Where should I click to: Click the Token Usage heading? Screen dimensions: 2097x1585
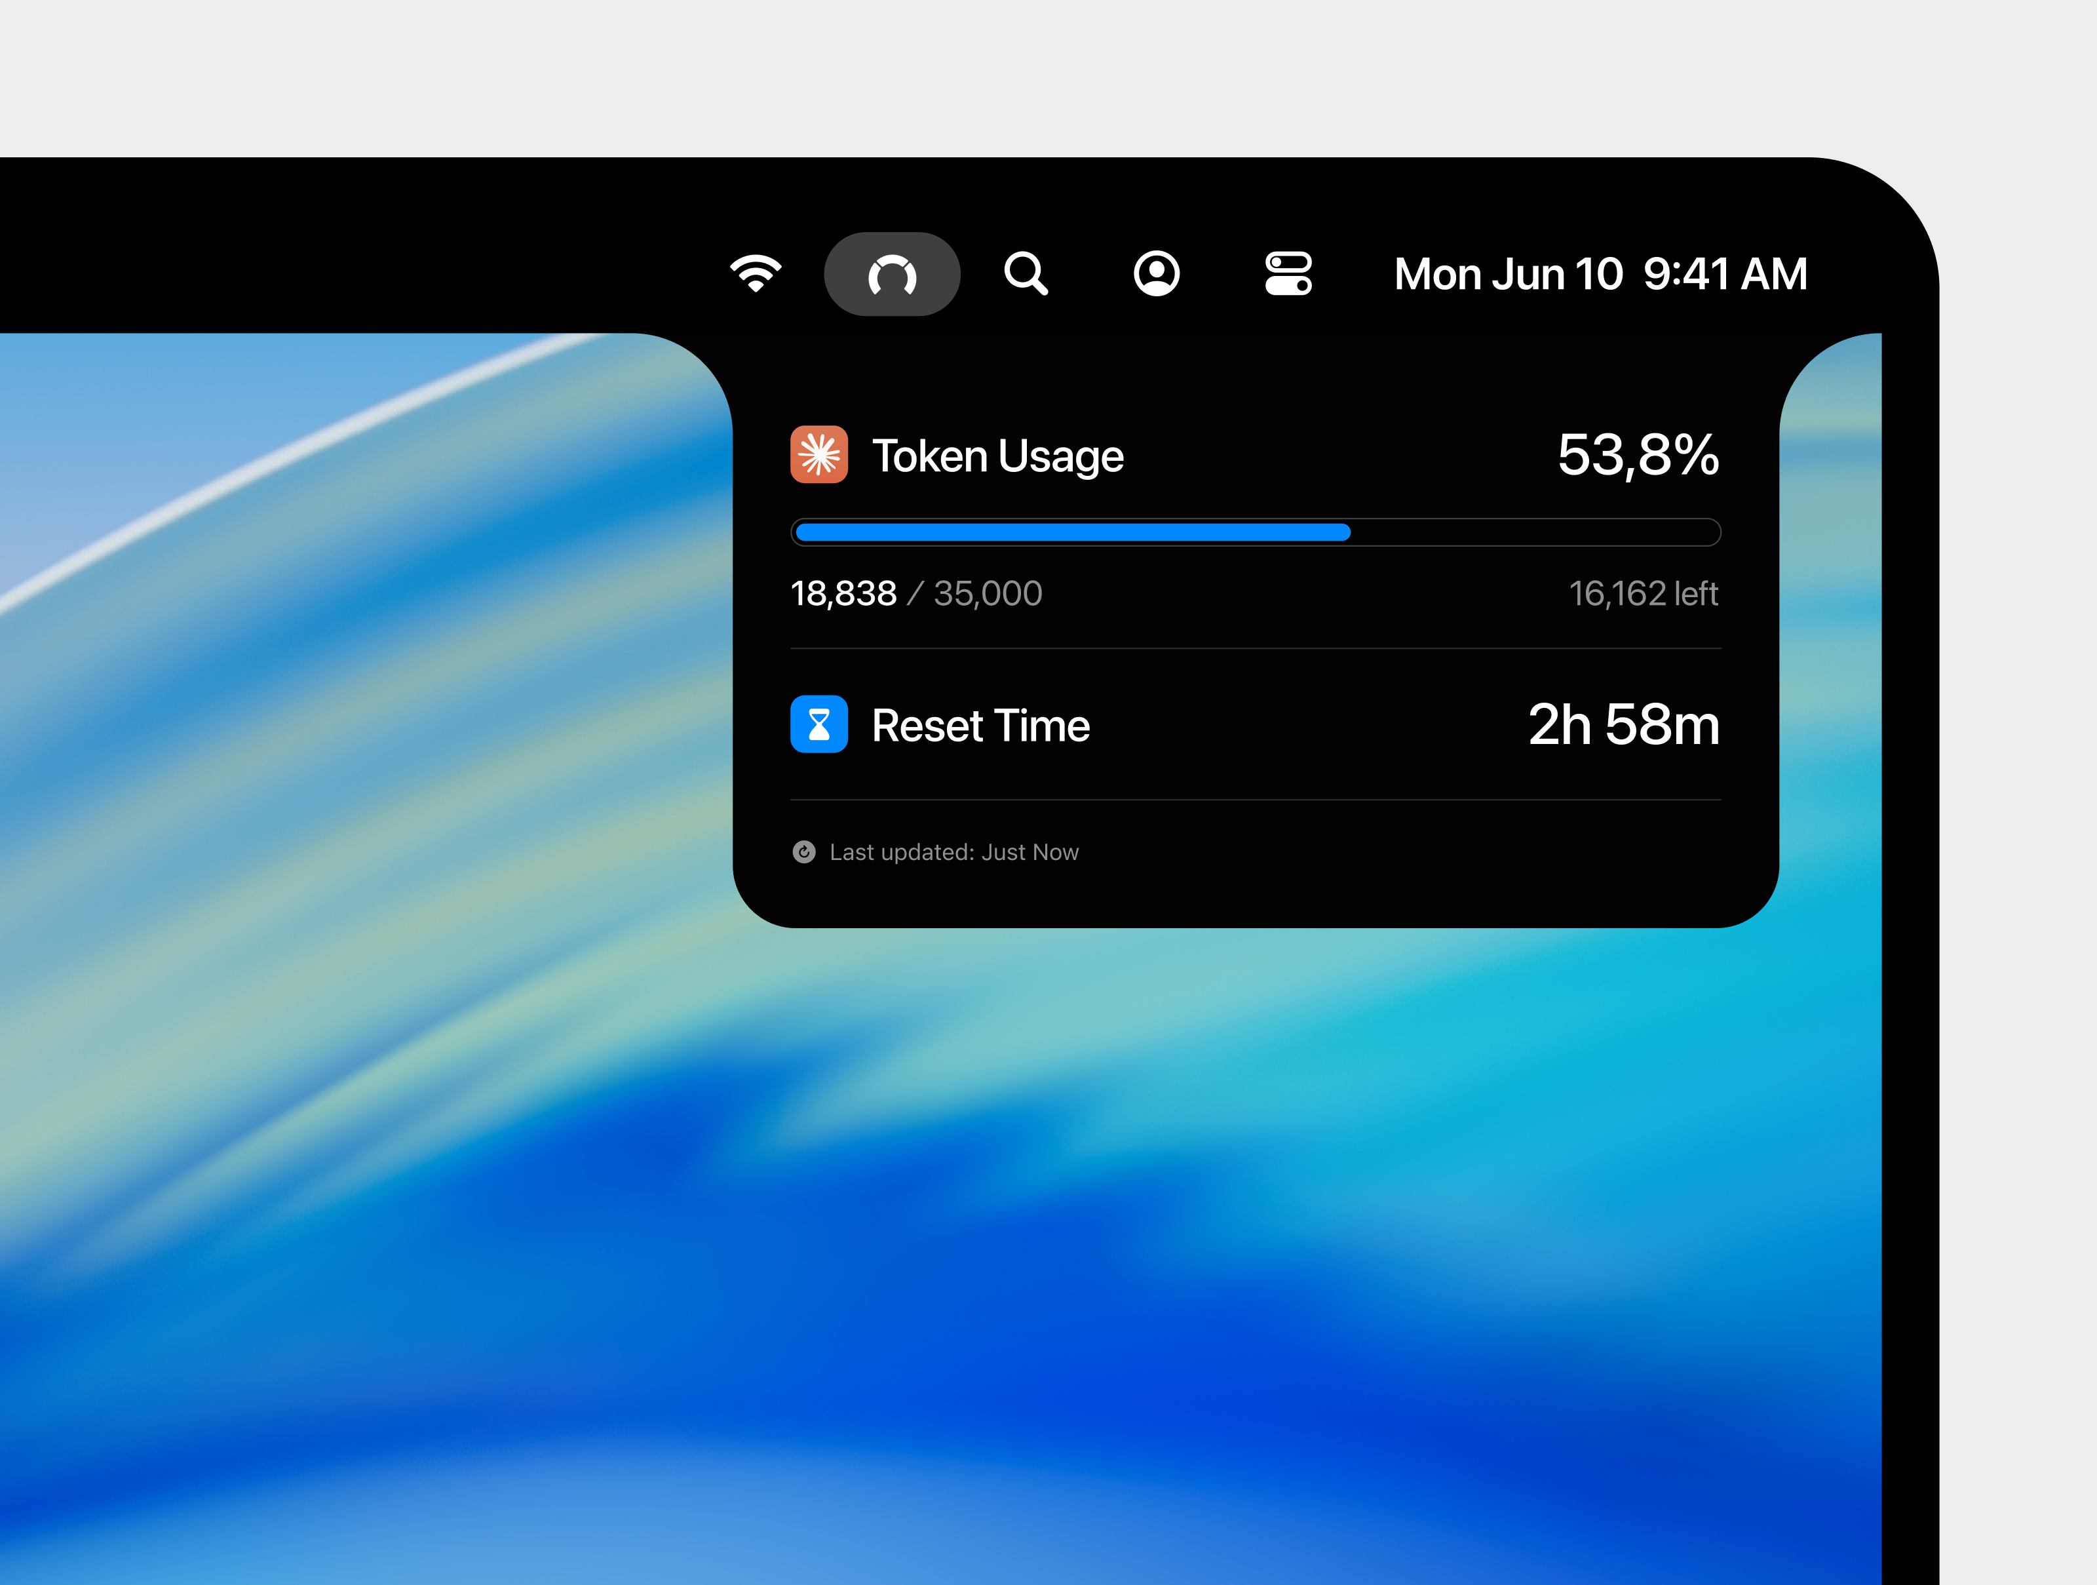pos(997,456)
